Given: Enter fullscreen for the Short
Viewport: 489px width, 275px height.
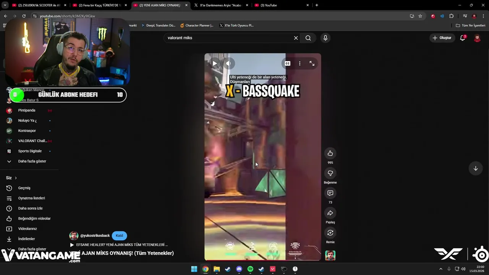Looking at the screenshot, I should click(x=312, y=63).
